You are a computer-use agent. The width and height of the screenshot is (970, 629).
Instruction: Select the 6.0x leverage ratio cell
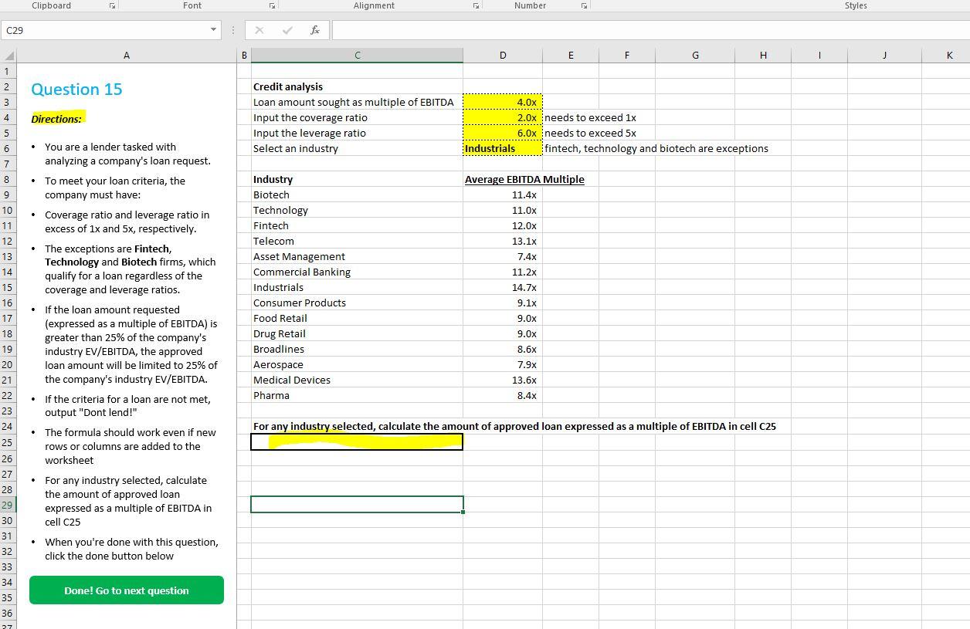pos(503,133)
